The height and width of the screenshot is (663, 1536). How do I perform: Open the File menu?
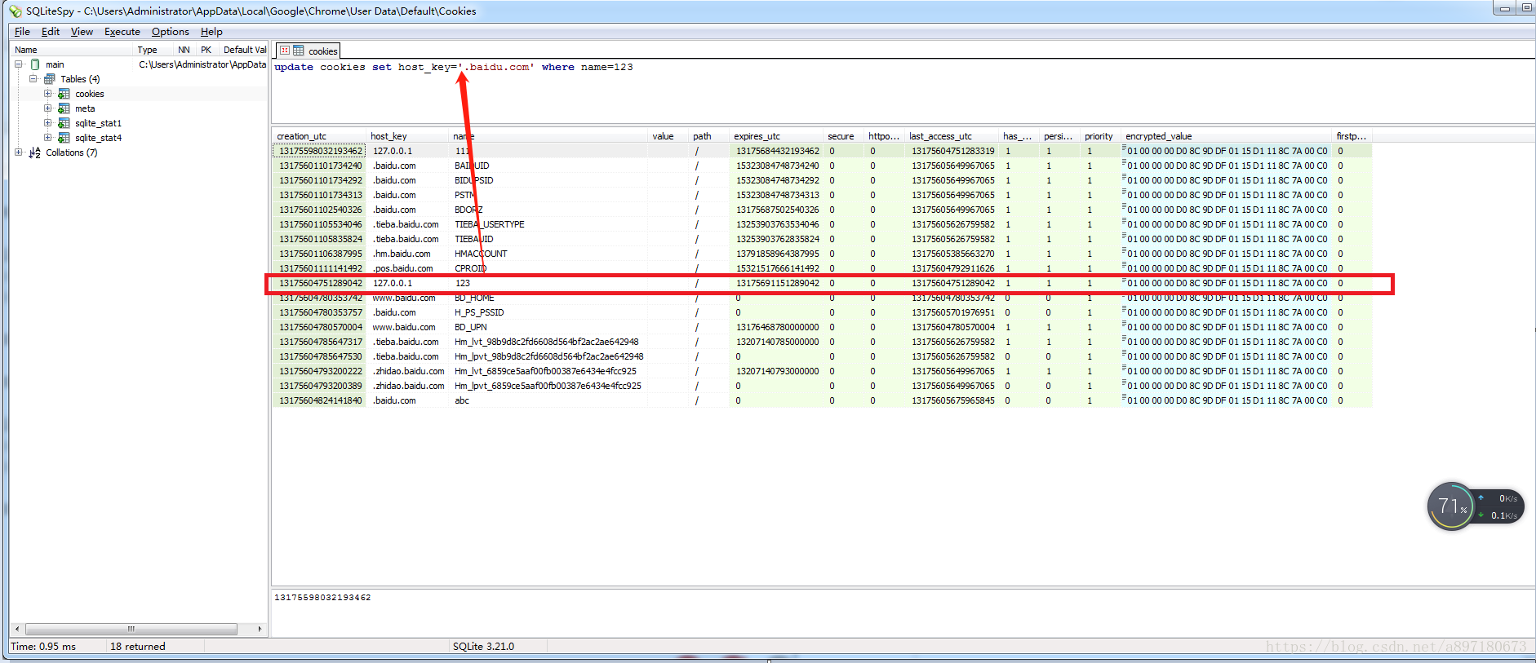[x=22, y=32]
